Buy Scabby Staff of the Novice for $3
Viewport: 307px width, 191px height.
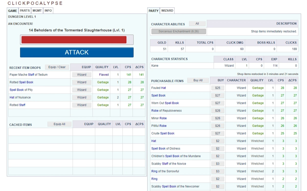217,164
